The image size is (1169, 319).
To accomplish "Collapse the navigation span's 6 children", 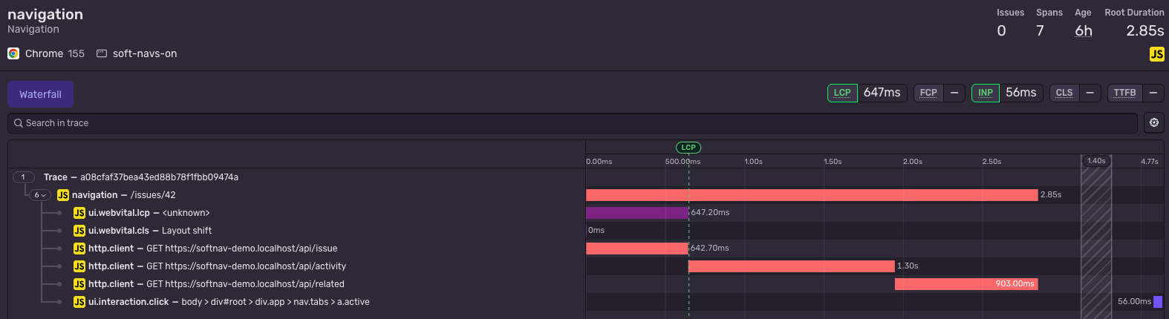I will (39, 195).
